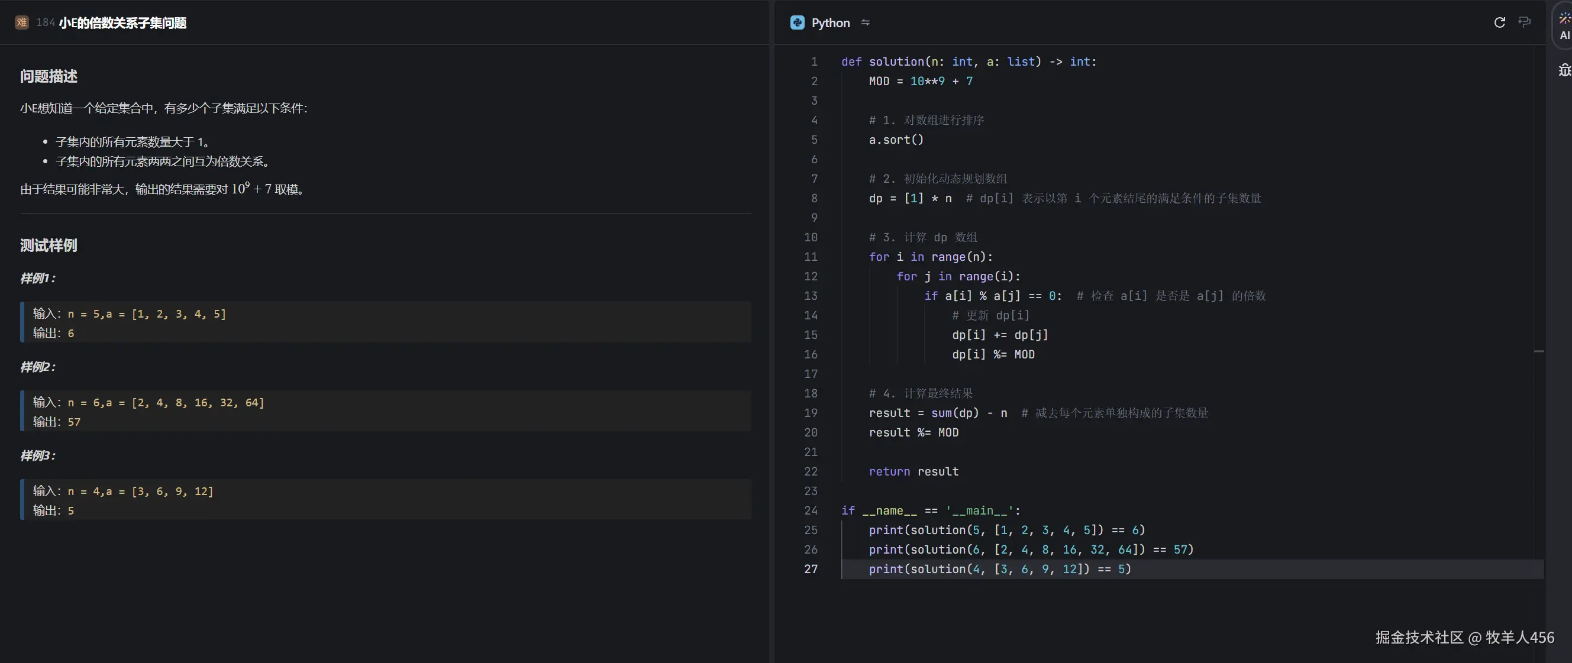Click the 样例3 sample code block
This screenshot has height=663, width=1572.
click(385, 500)
